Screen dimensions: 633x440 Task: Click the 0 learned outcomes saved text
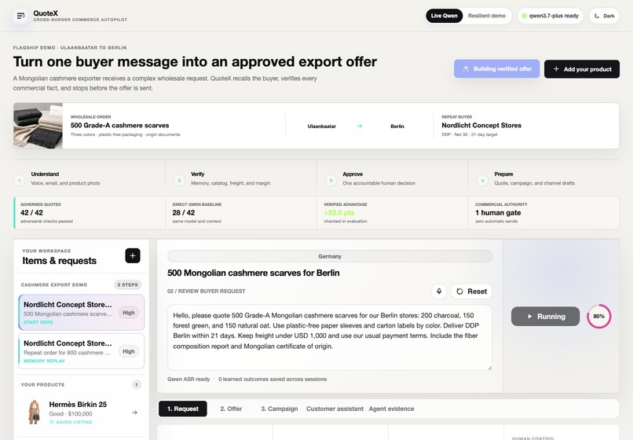pos(273,379)
